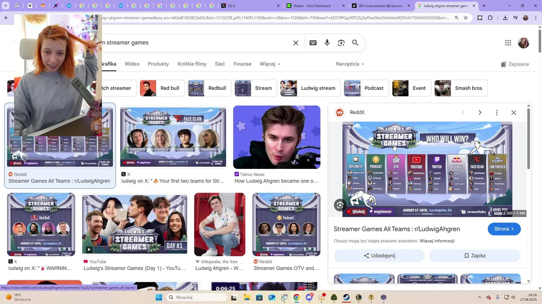Viewport: 542px width, 304px height.
Task: Open the Windows Start menu
Action: (x=159, y=297)
